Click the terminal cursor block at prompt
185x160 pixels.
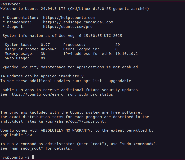[33, 157]
